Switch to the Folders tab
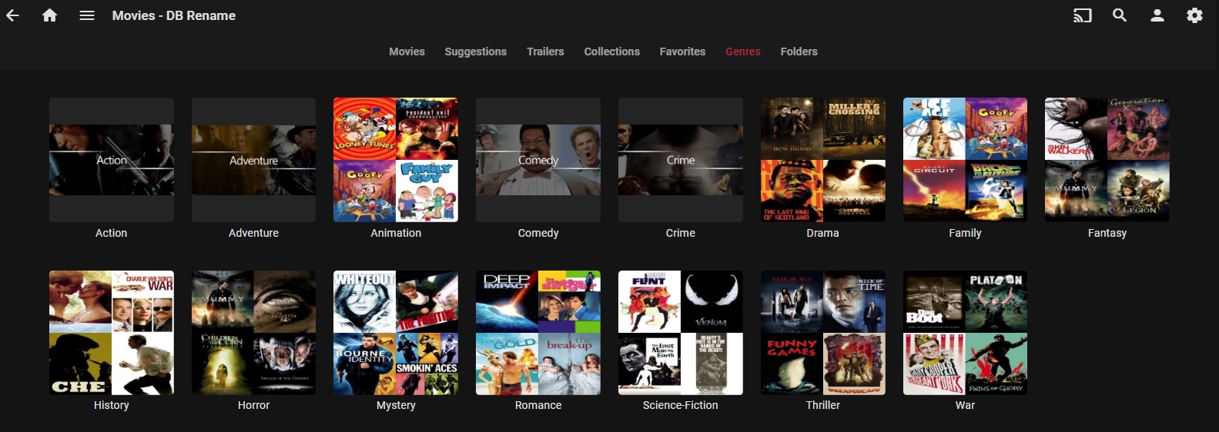 pyautogui.click(x=799, y=52)
